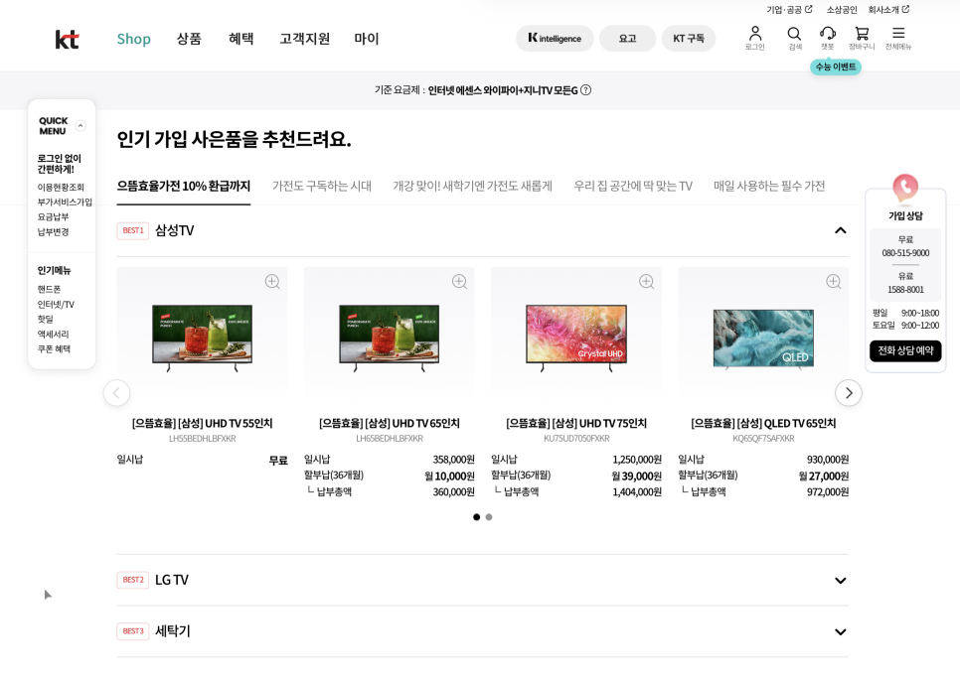Zoom image of UHD TV 55인치
The width and height of the screenshot is (960, 682).
[x=272, y=281]
